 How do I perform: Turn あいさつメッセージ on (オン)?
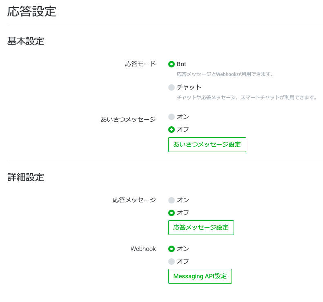pyautogui.click(x=172, y=117)
